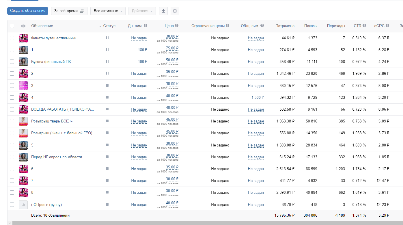Image resolution: width=403 pixels, height=225 pixels.
Task: Edit total limit 1 500 ₽ of ad 4
Action: (258, 98)
